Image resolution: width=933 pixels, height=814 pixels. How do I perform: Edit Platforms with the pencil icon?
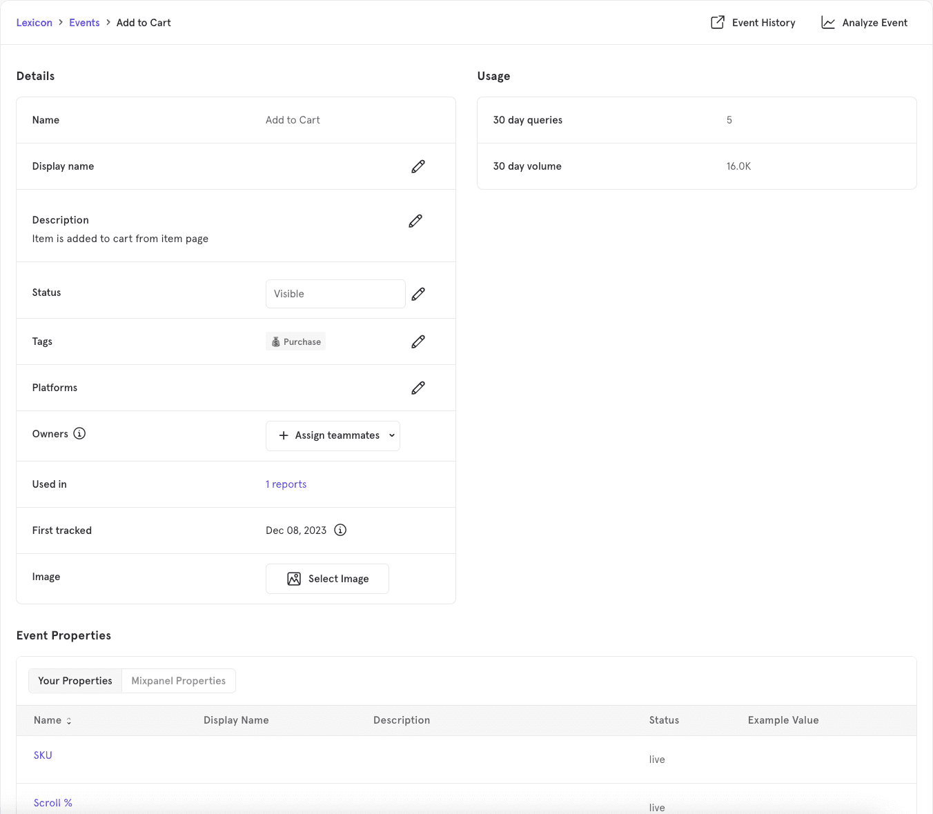[418, 388]
